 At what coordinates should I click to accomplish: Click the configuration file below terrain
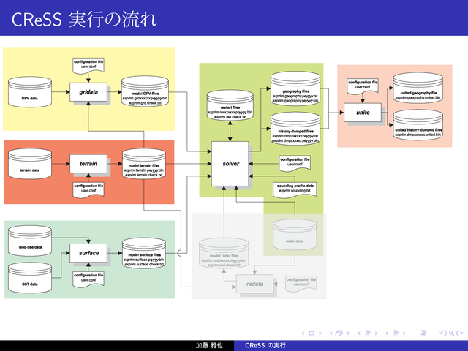(x=88, y=189)
